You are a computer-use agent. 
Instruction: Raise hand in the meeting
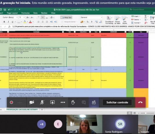pyautogui.click(x=73, y=102)
